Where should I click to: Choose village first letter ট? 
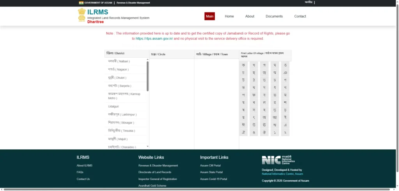(244, 80)
